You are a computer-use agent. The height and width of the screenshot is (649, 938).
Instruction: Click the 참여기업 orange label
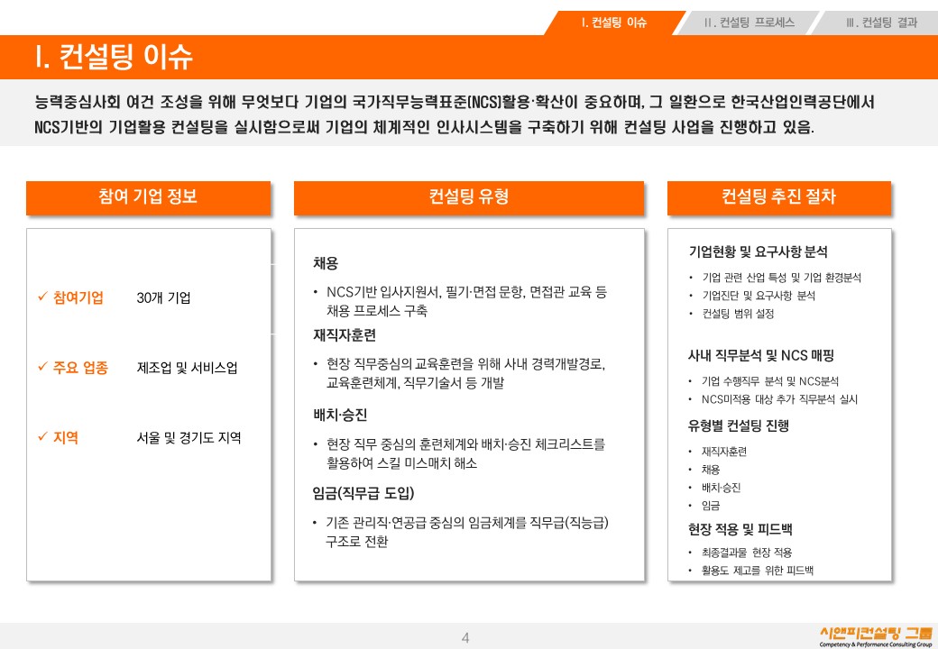[78, 297]
